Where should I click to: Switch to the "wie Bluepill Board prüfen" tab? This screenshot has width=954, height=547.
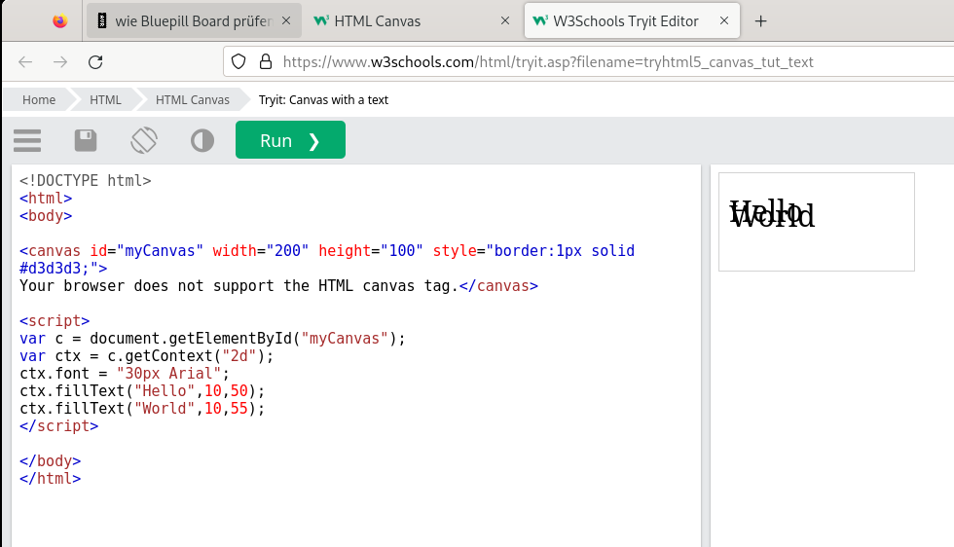[194, 21]
